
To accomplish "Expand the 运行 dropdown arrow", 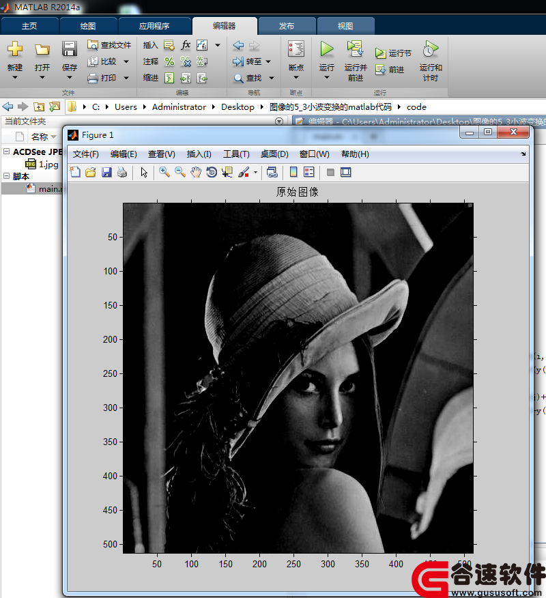I will point(327,77).
